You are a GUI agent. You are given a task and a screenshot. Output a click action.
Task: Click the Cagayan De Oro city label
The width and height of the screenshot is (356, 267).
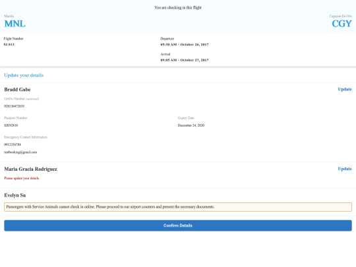341,16
